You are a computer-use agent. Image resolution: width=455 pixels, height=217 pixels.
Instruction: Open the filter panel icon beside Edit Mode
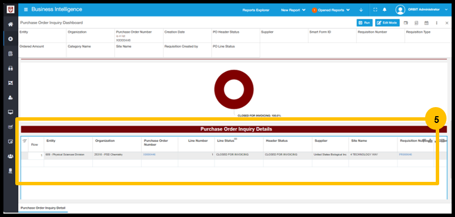tap(406, 23)
